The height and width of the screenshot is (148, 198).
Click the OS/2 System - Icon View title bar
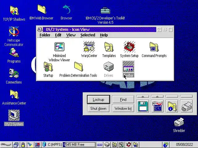point(100,30)
